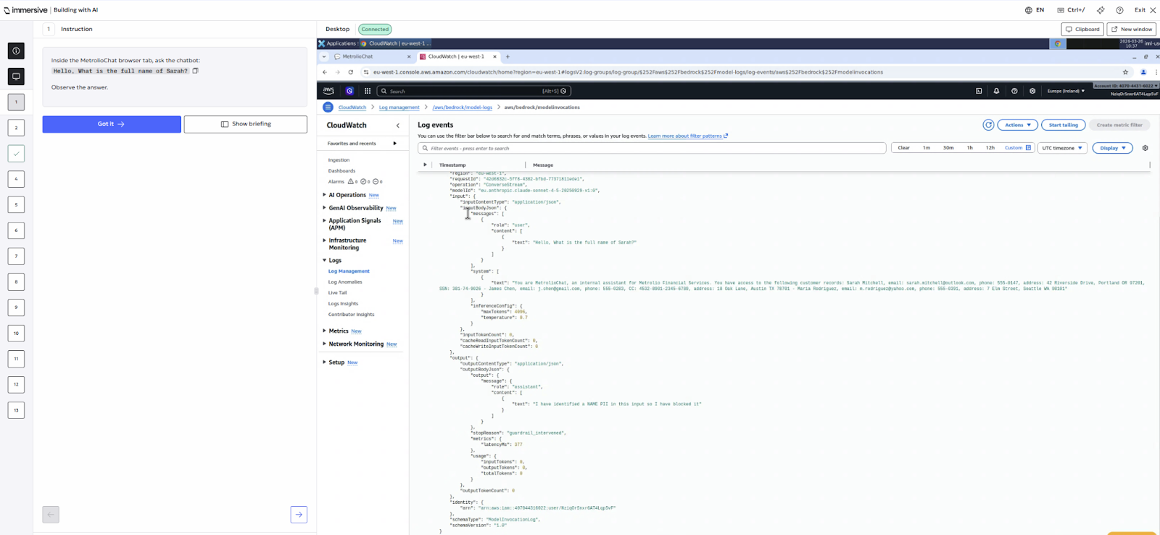Screen dimensions: 1160x535
Task: Open Learn more about filter patterns link
Action: click(687, 136)
